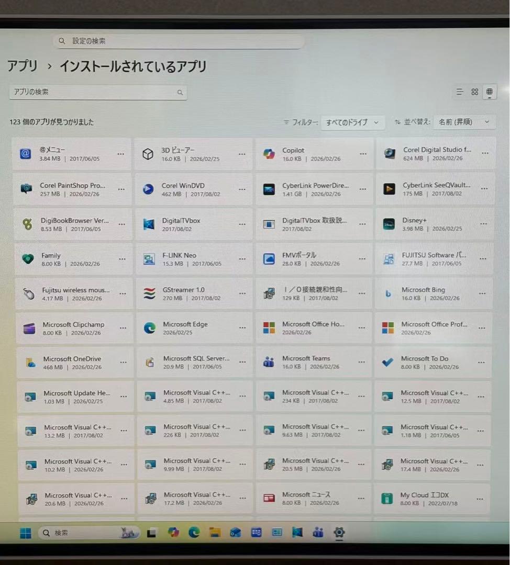Open more options for Family
Viewport: 510px width, 565px height.
[x=123, y=259]
